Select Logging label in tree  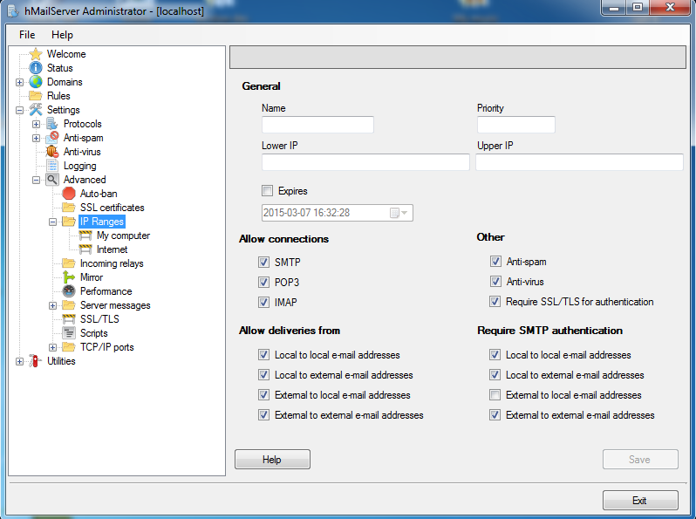[80, 166]
